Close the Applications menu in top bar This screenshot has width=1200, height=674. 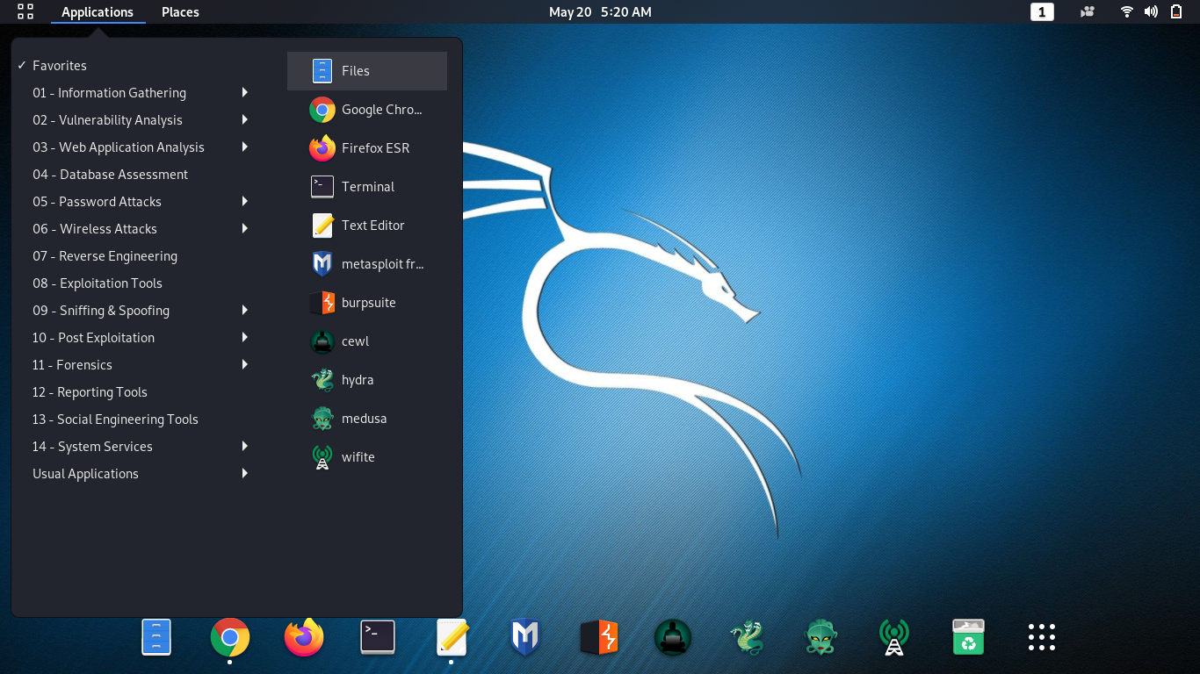click(98, 12)
